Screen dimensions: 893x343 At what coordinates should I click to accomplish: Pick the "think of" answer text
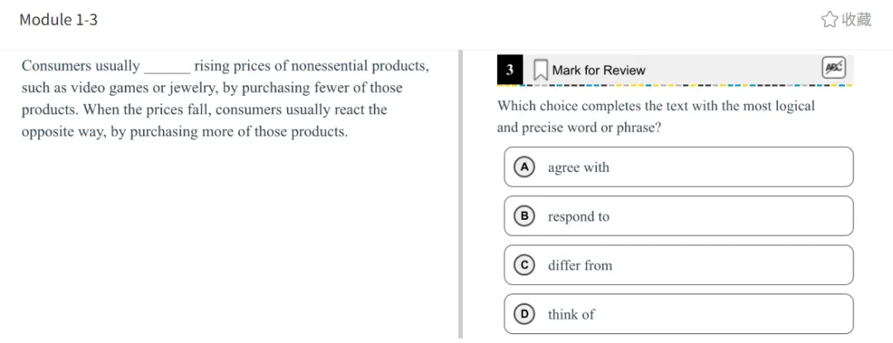(x=571, y=314)
